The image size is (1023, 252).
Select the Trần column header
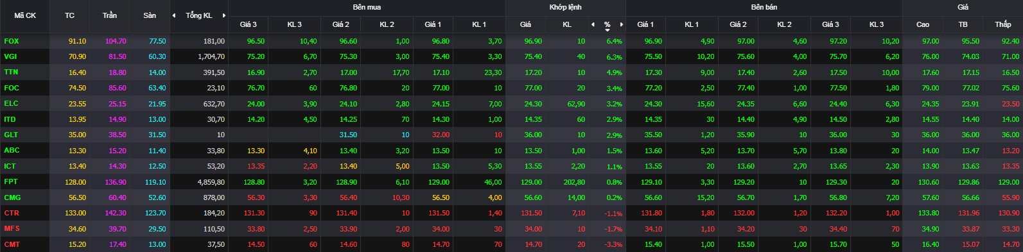110,15
